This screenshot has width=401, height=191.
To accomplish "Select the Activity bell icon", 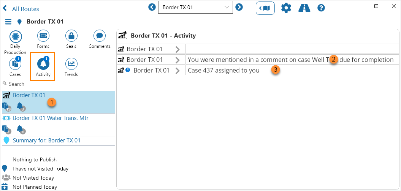I will 43,64.
